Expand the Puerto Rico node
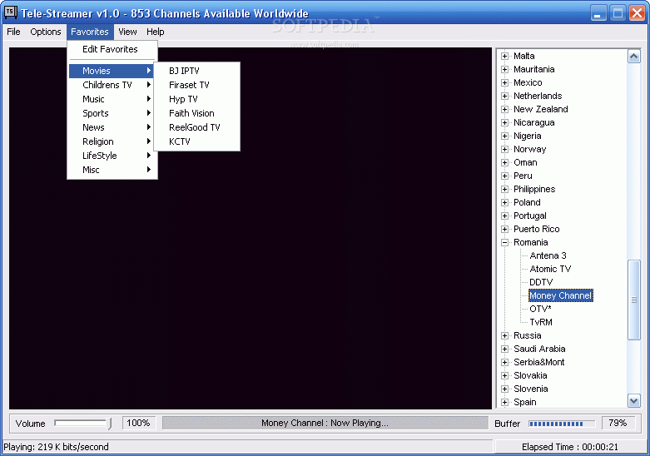 point(504,229)
